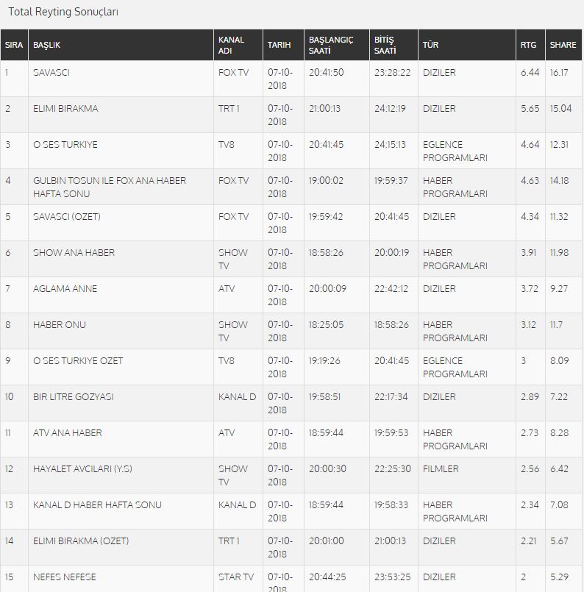
Task: Click the BAŞLIK column header
Action: pos(121,45)
